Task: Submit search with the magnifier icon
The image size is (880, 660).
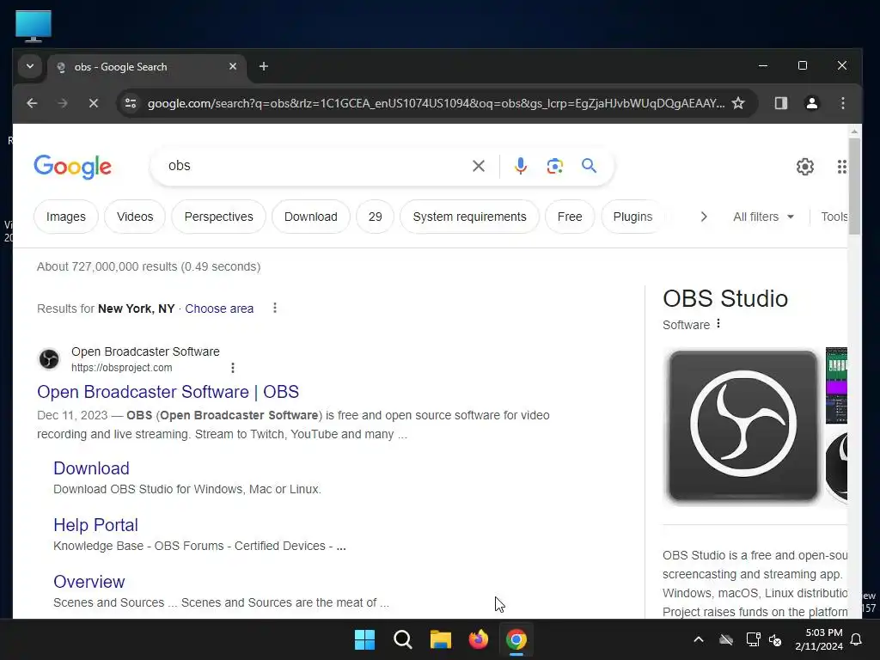Action: tap(589, 166)
